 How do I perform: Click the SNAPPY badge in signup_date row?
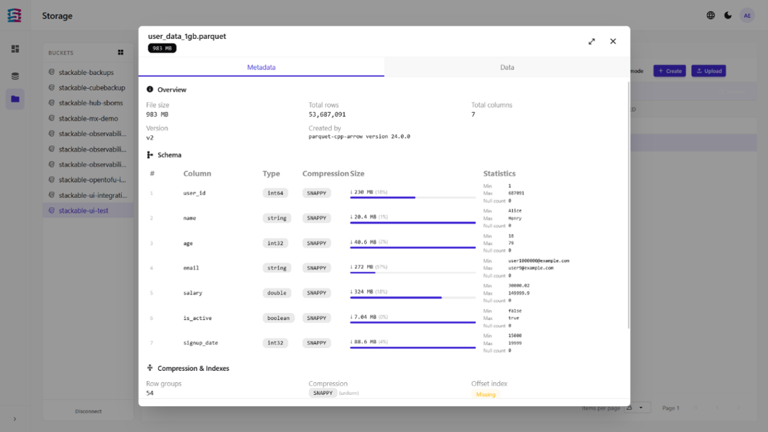coord(316,343)
